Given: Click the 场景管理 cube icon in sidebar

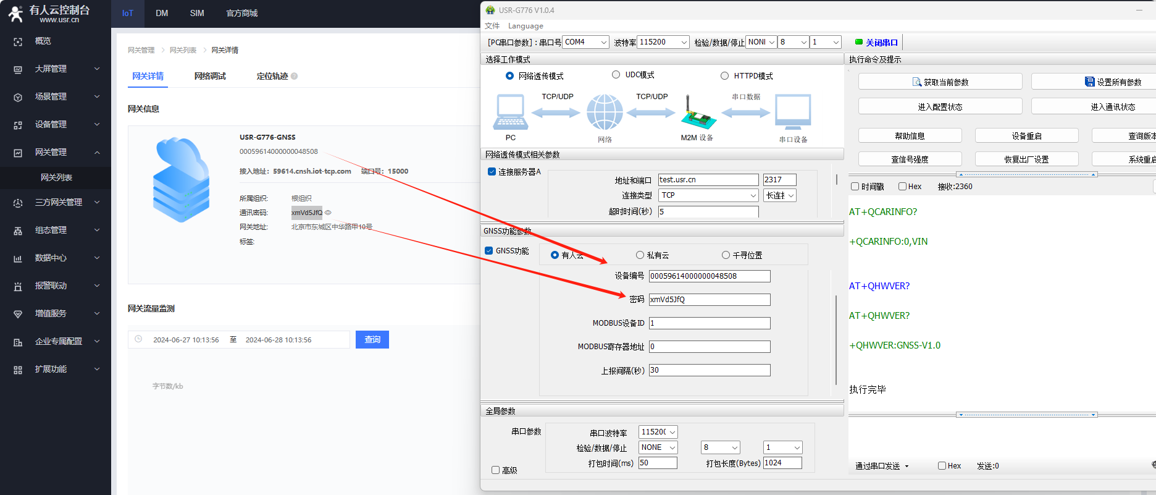Looking at the screenshot, I should tap(18, 97).
